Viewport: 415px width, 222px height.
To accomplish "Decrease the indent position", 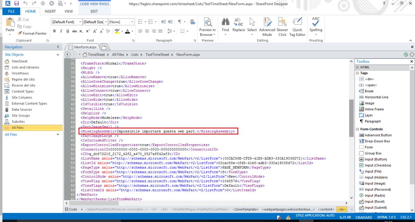I will (x=164, y=21).
